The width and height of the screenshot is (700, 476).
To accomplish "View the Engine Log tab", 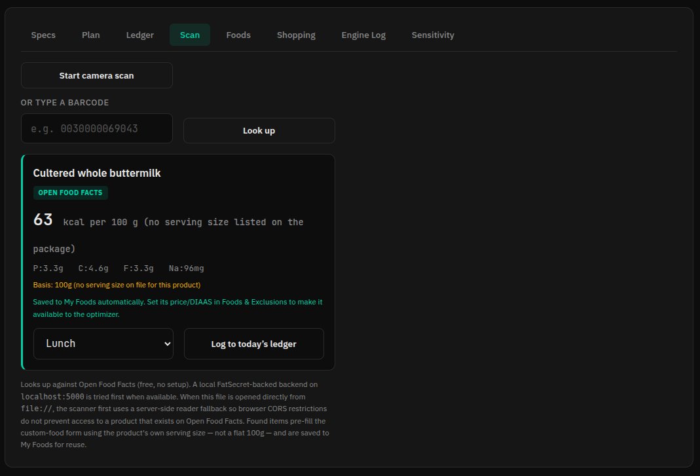I will [x=363, y=35].
